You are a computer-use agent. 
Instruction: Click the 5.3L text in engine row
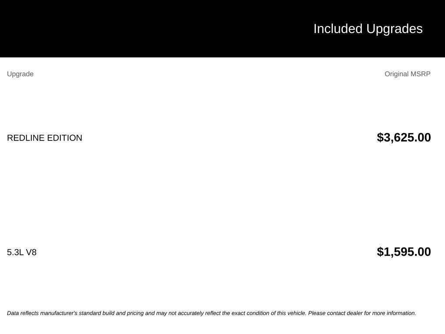(15, 252)
